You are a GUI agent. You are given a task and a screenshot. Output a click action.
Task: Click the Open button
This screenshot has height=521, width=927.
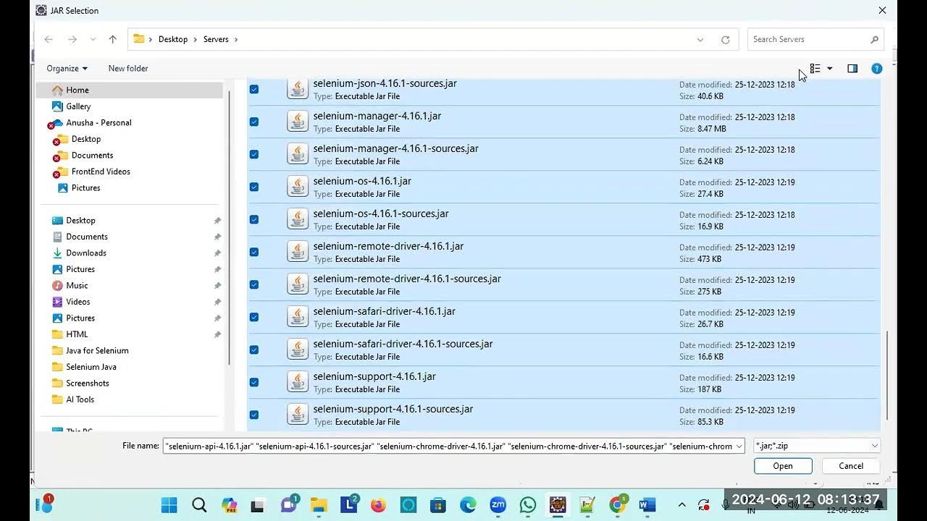click(x=783, y=466)
